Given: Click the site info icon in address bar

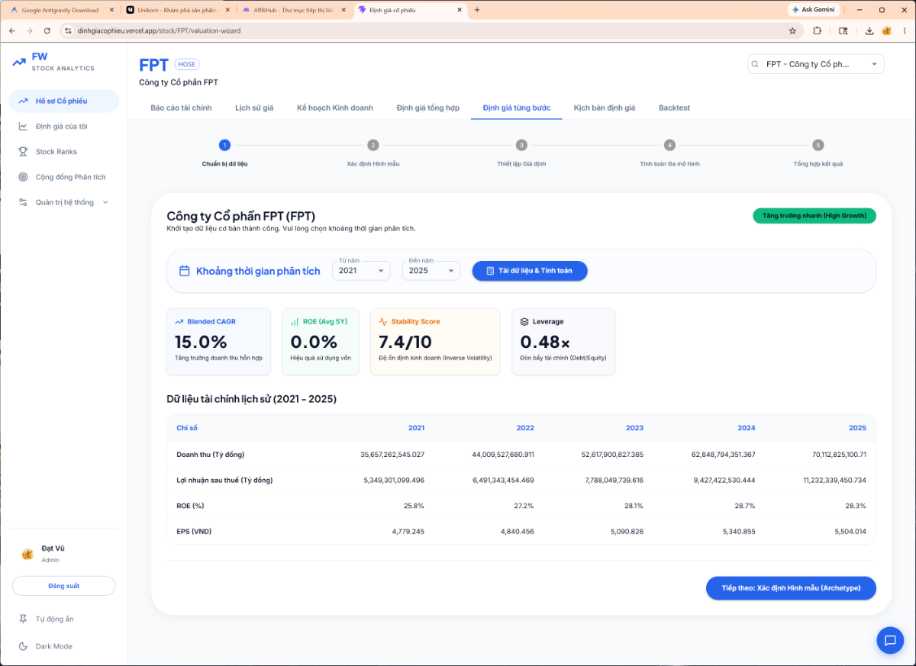Looking at the screenshot, I should click(67, 31).
